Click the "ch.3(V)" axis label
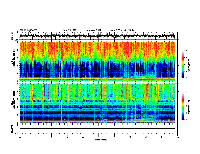 [x=12, y=129]
